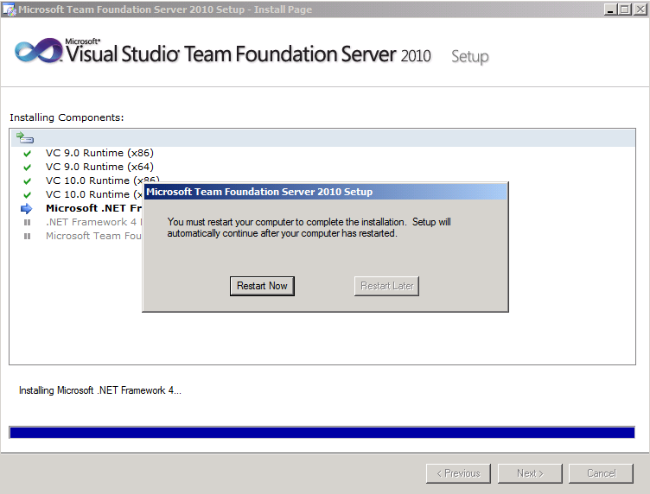Click the restart dialog title bar
The image size is (650, 494).
click(x=325, y=192)
